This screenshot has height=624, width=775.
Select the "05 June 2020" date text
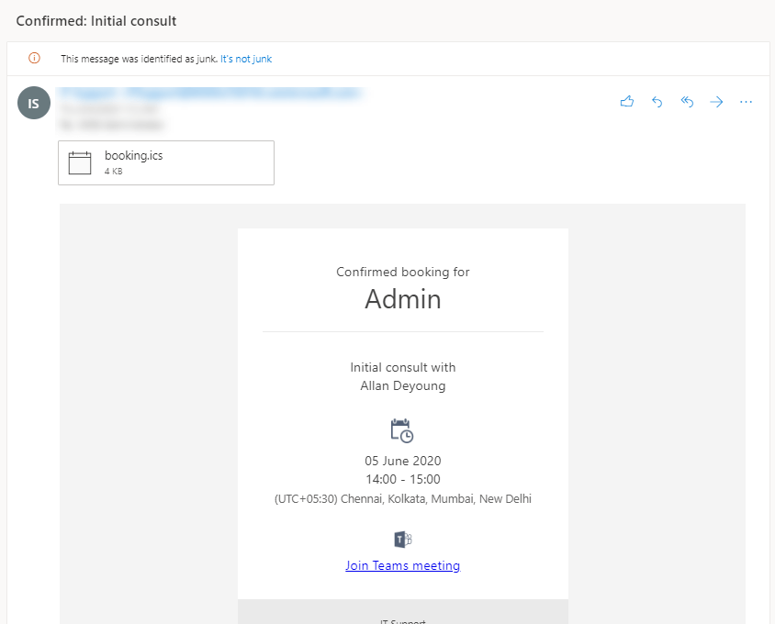[x=402, y=461]
